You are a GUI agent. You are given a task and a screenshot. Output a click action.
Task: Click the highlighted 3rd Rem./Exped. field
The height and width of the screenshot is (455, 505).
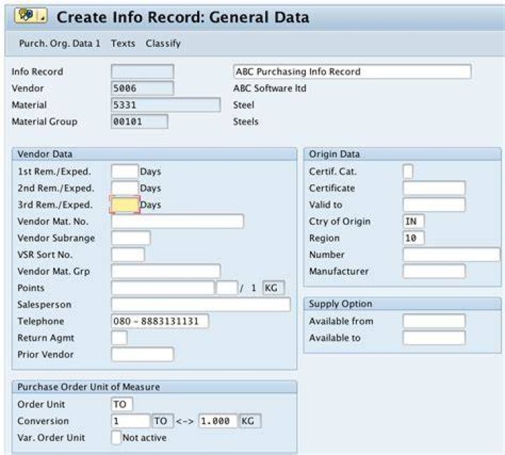(x=125, y=205)
